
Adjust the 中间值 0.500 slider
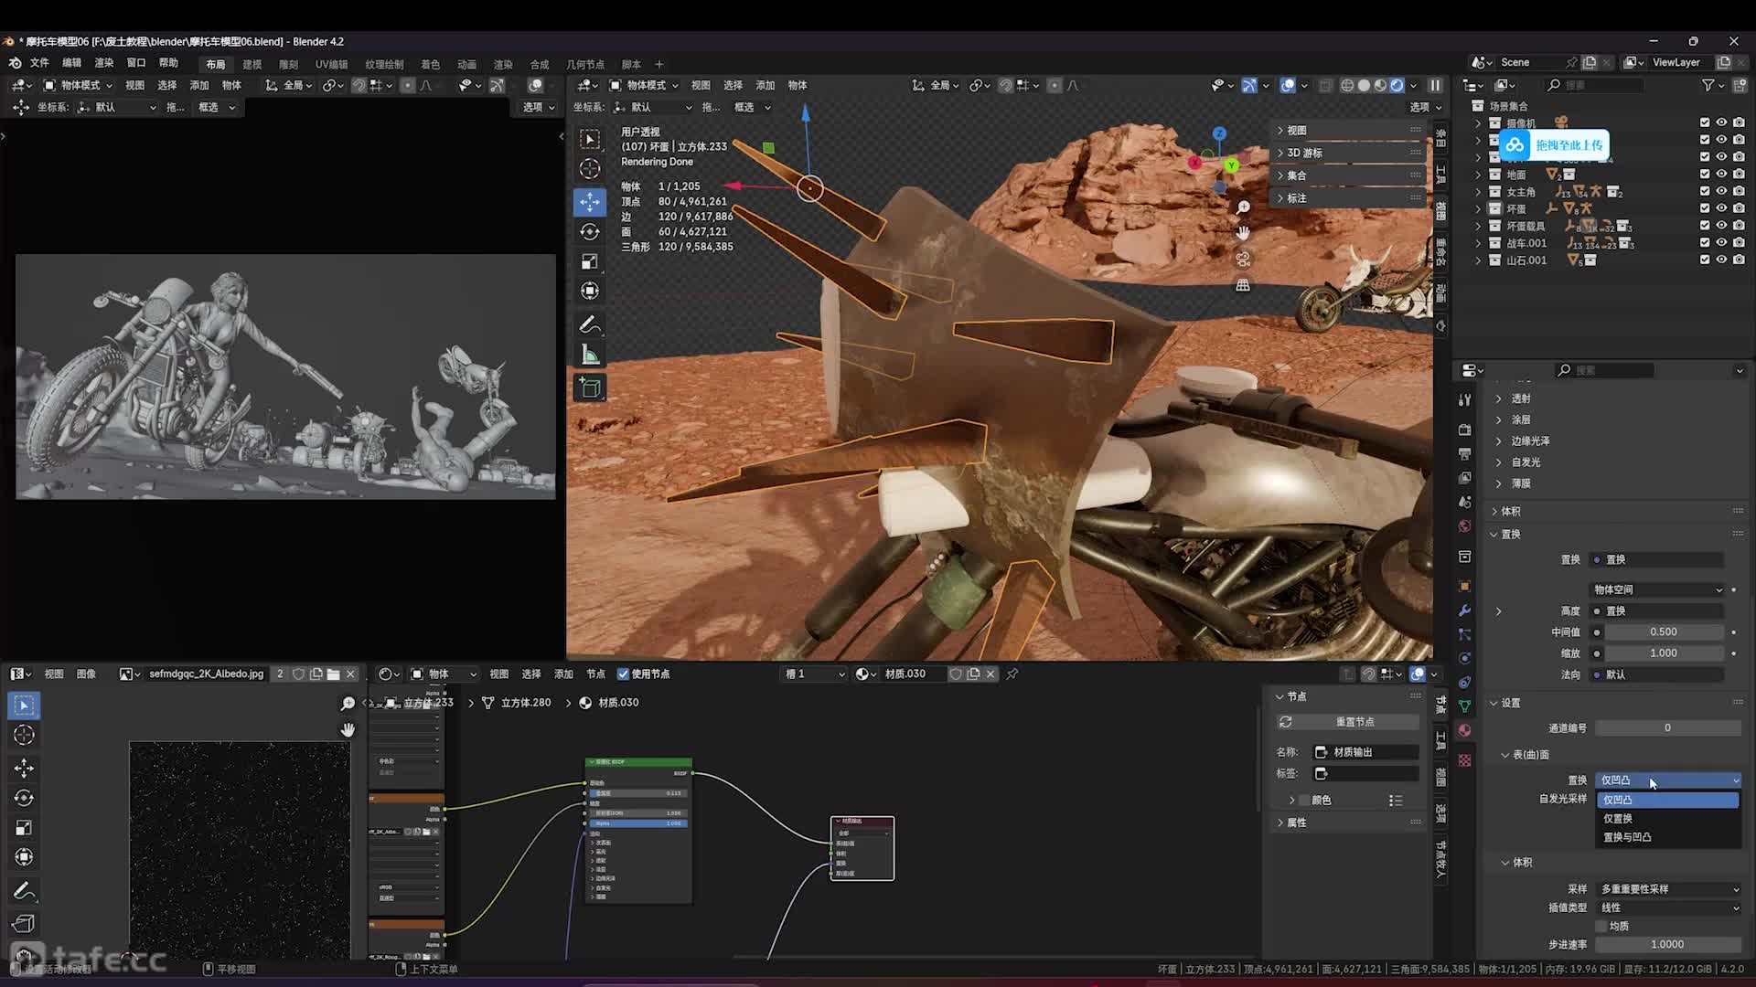1664,631
